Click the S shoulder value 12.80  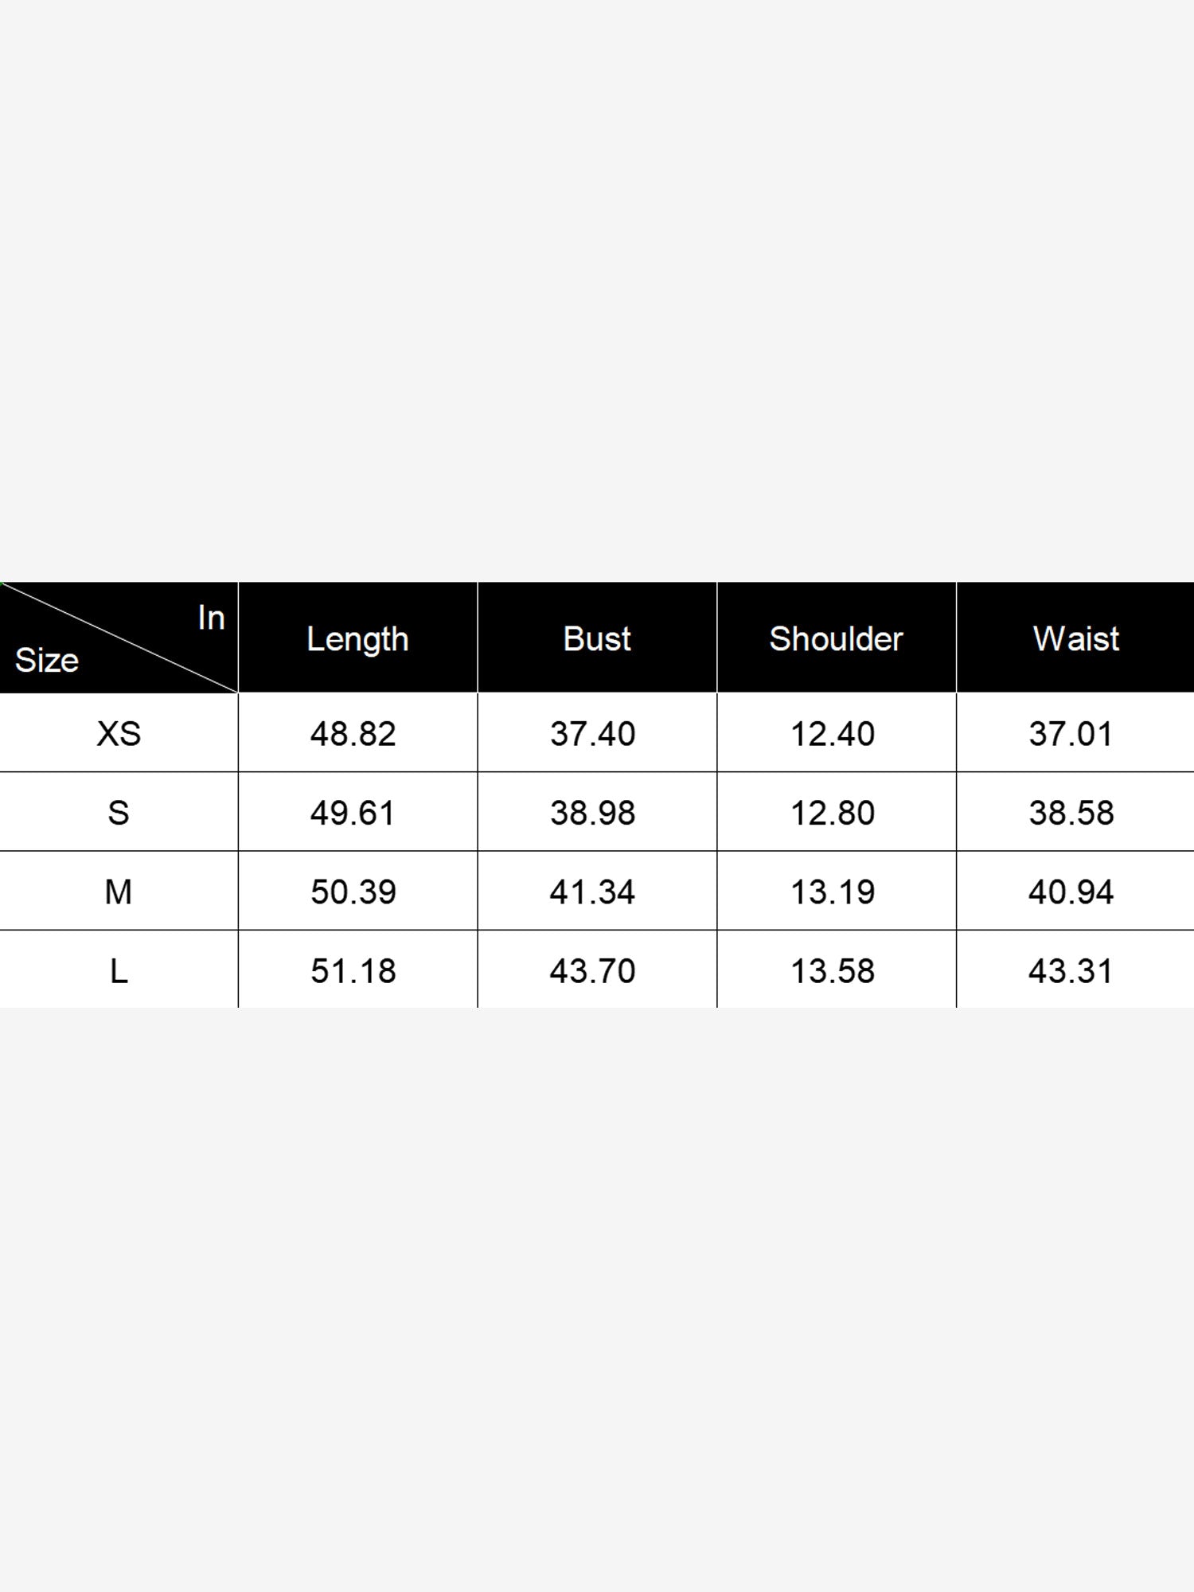(833, 813)
